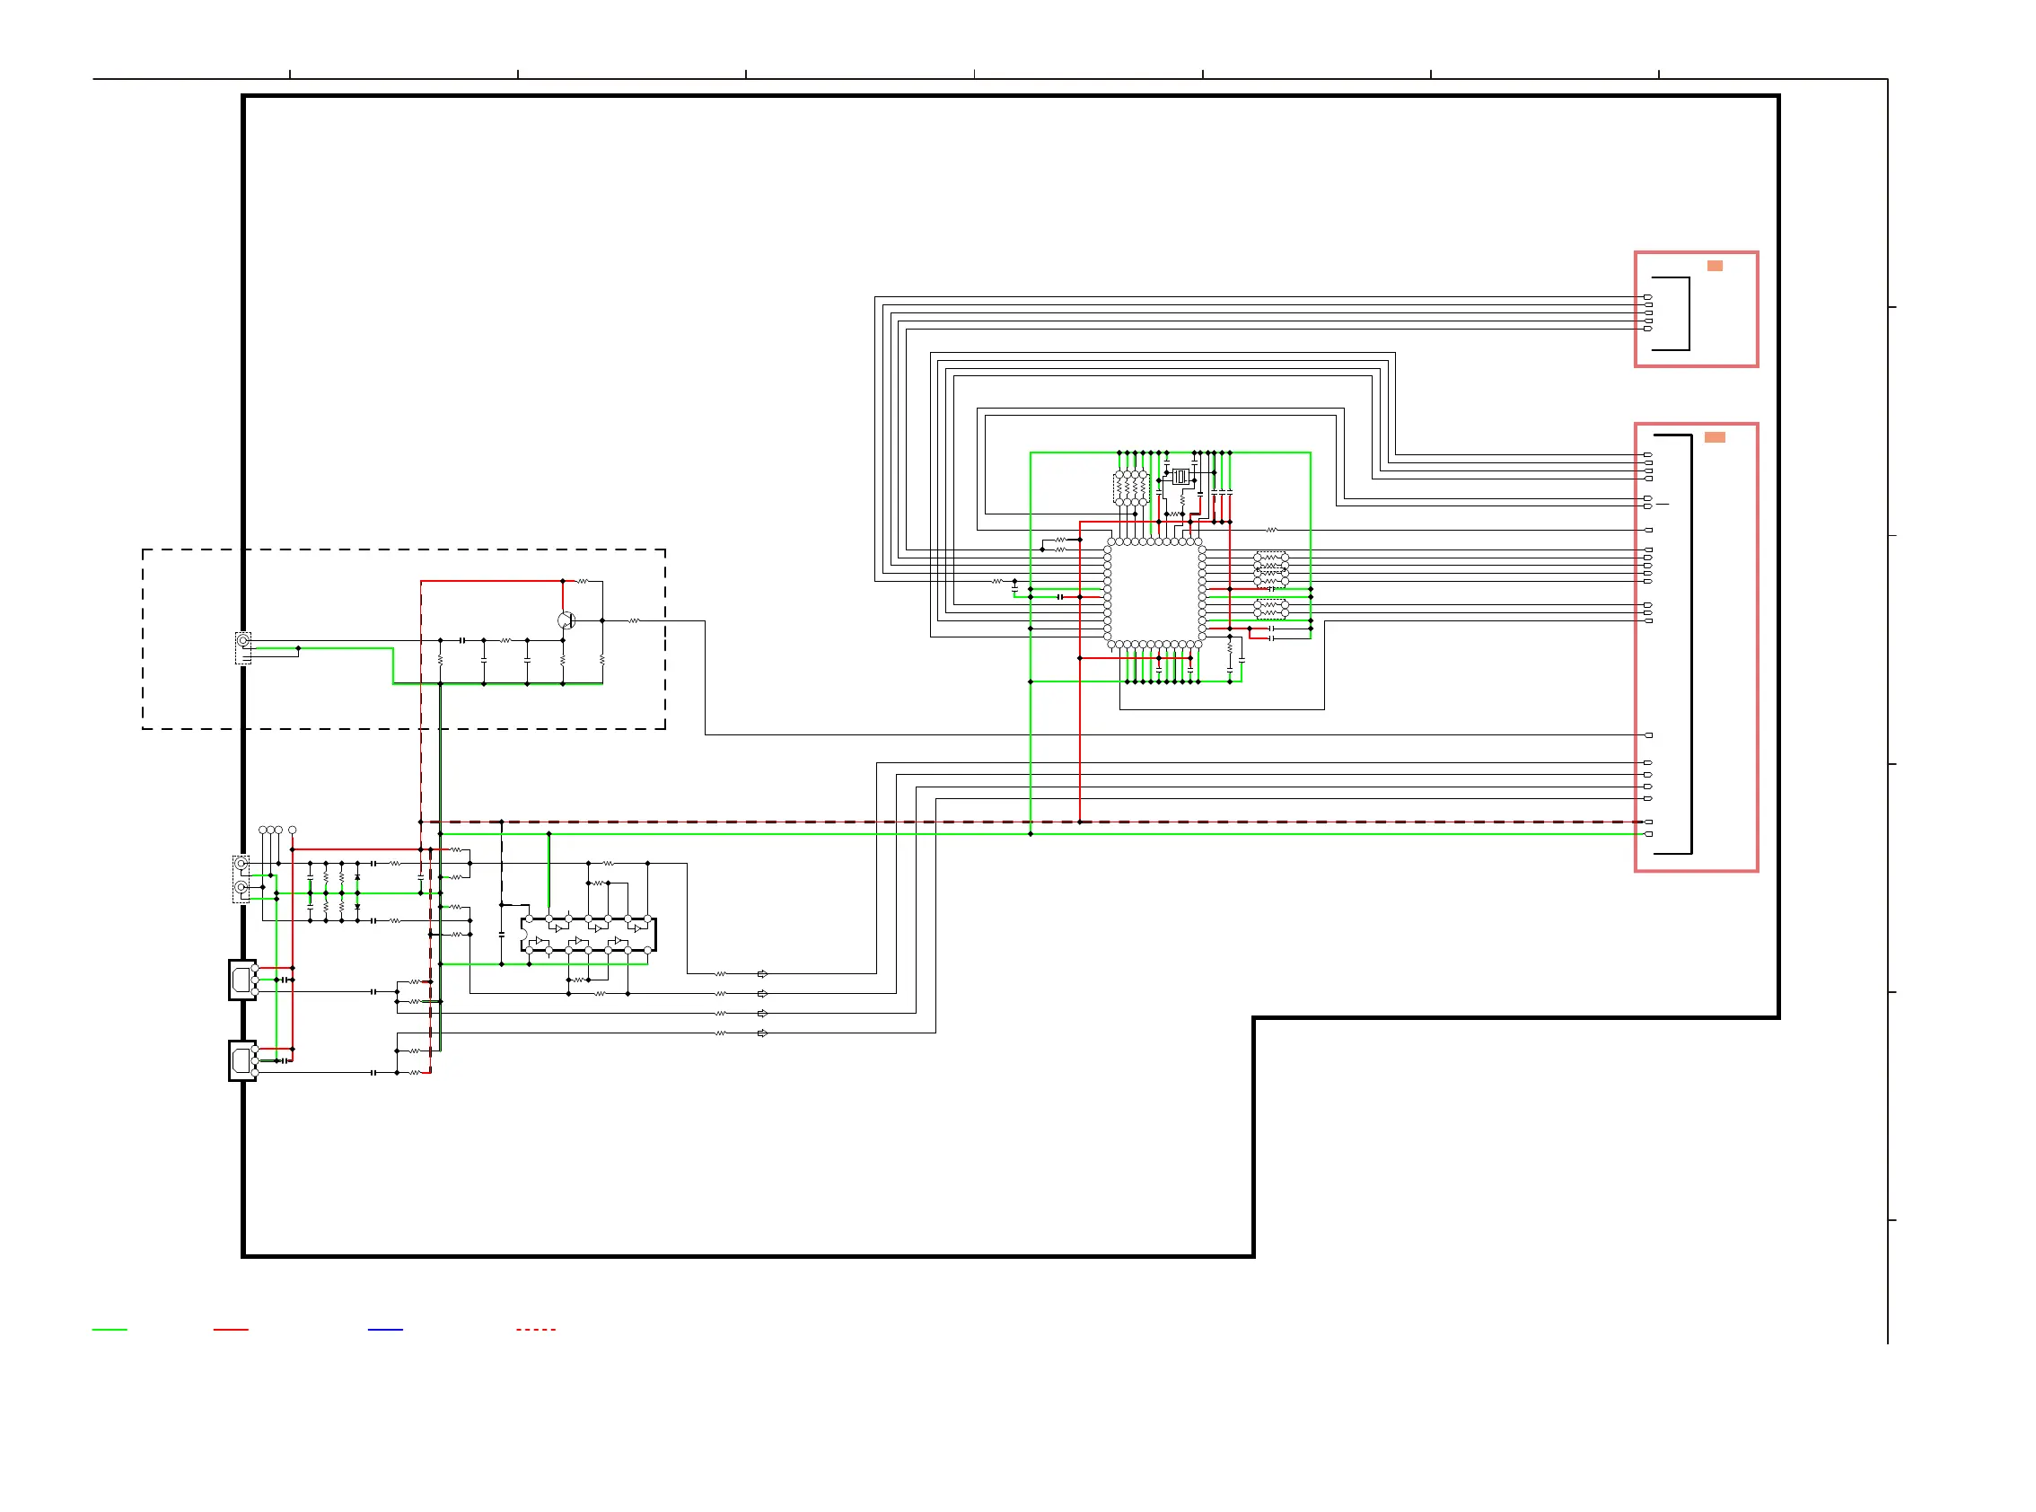Select the inverter IC with triangle buffer symbols
The width and height of the screenshot is (2036, 1512).
click(588, 935)
